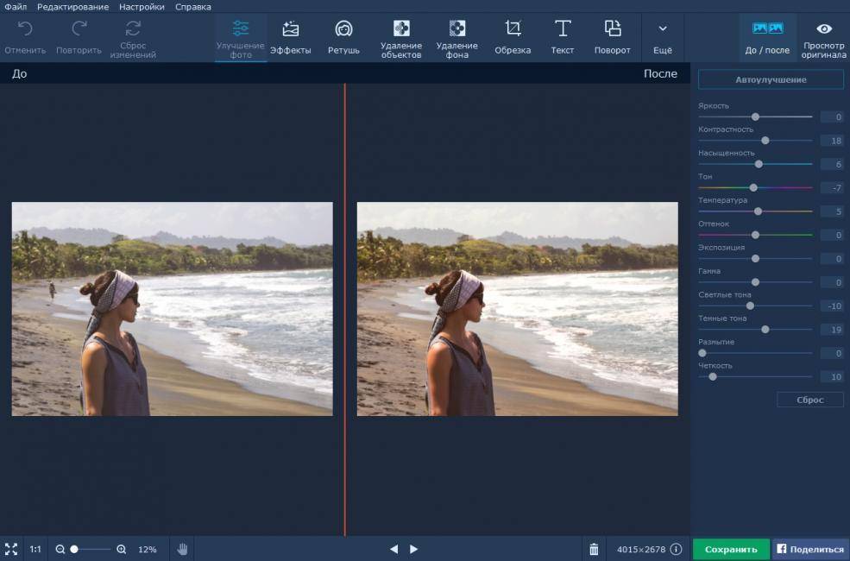Click the Оттенок slider handle
The height and width of the screenshot is (561, 850).
(x=755, y=235)
